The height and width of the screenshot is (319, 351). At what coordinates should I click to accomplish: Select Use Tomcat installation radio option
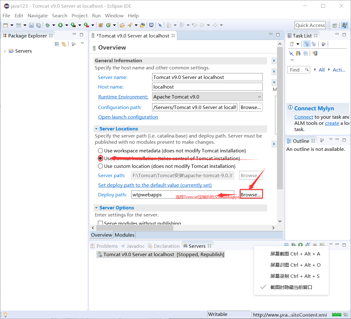[x=100, y=158]
